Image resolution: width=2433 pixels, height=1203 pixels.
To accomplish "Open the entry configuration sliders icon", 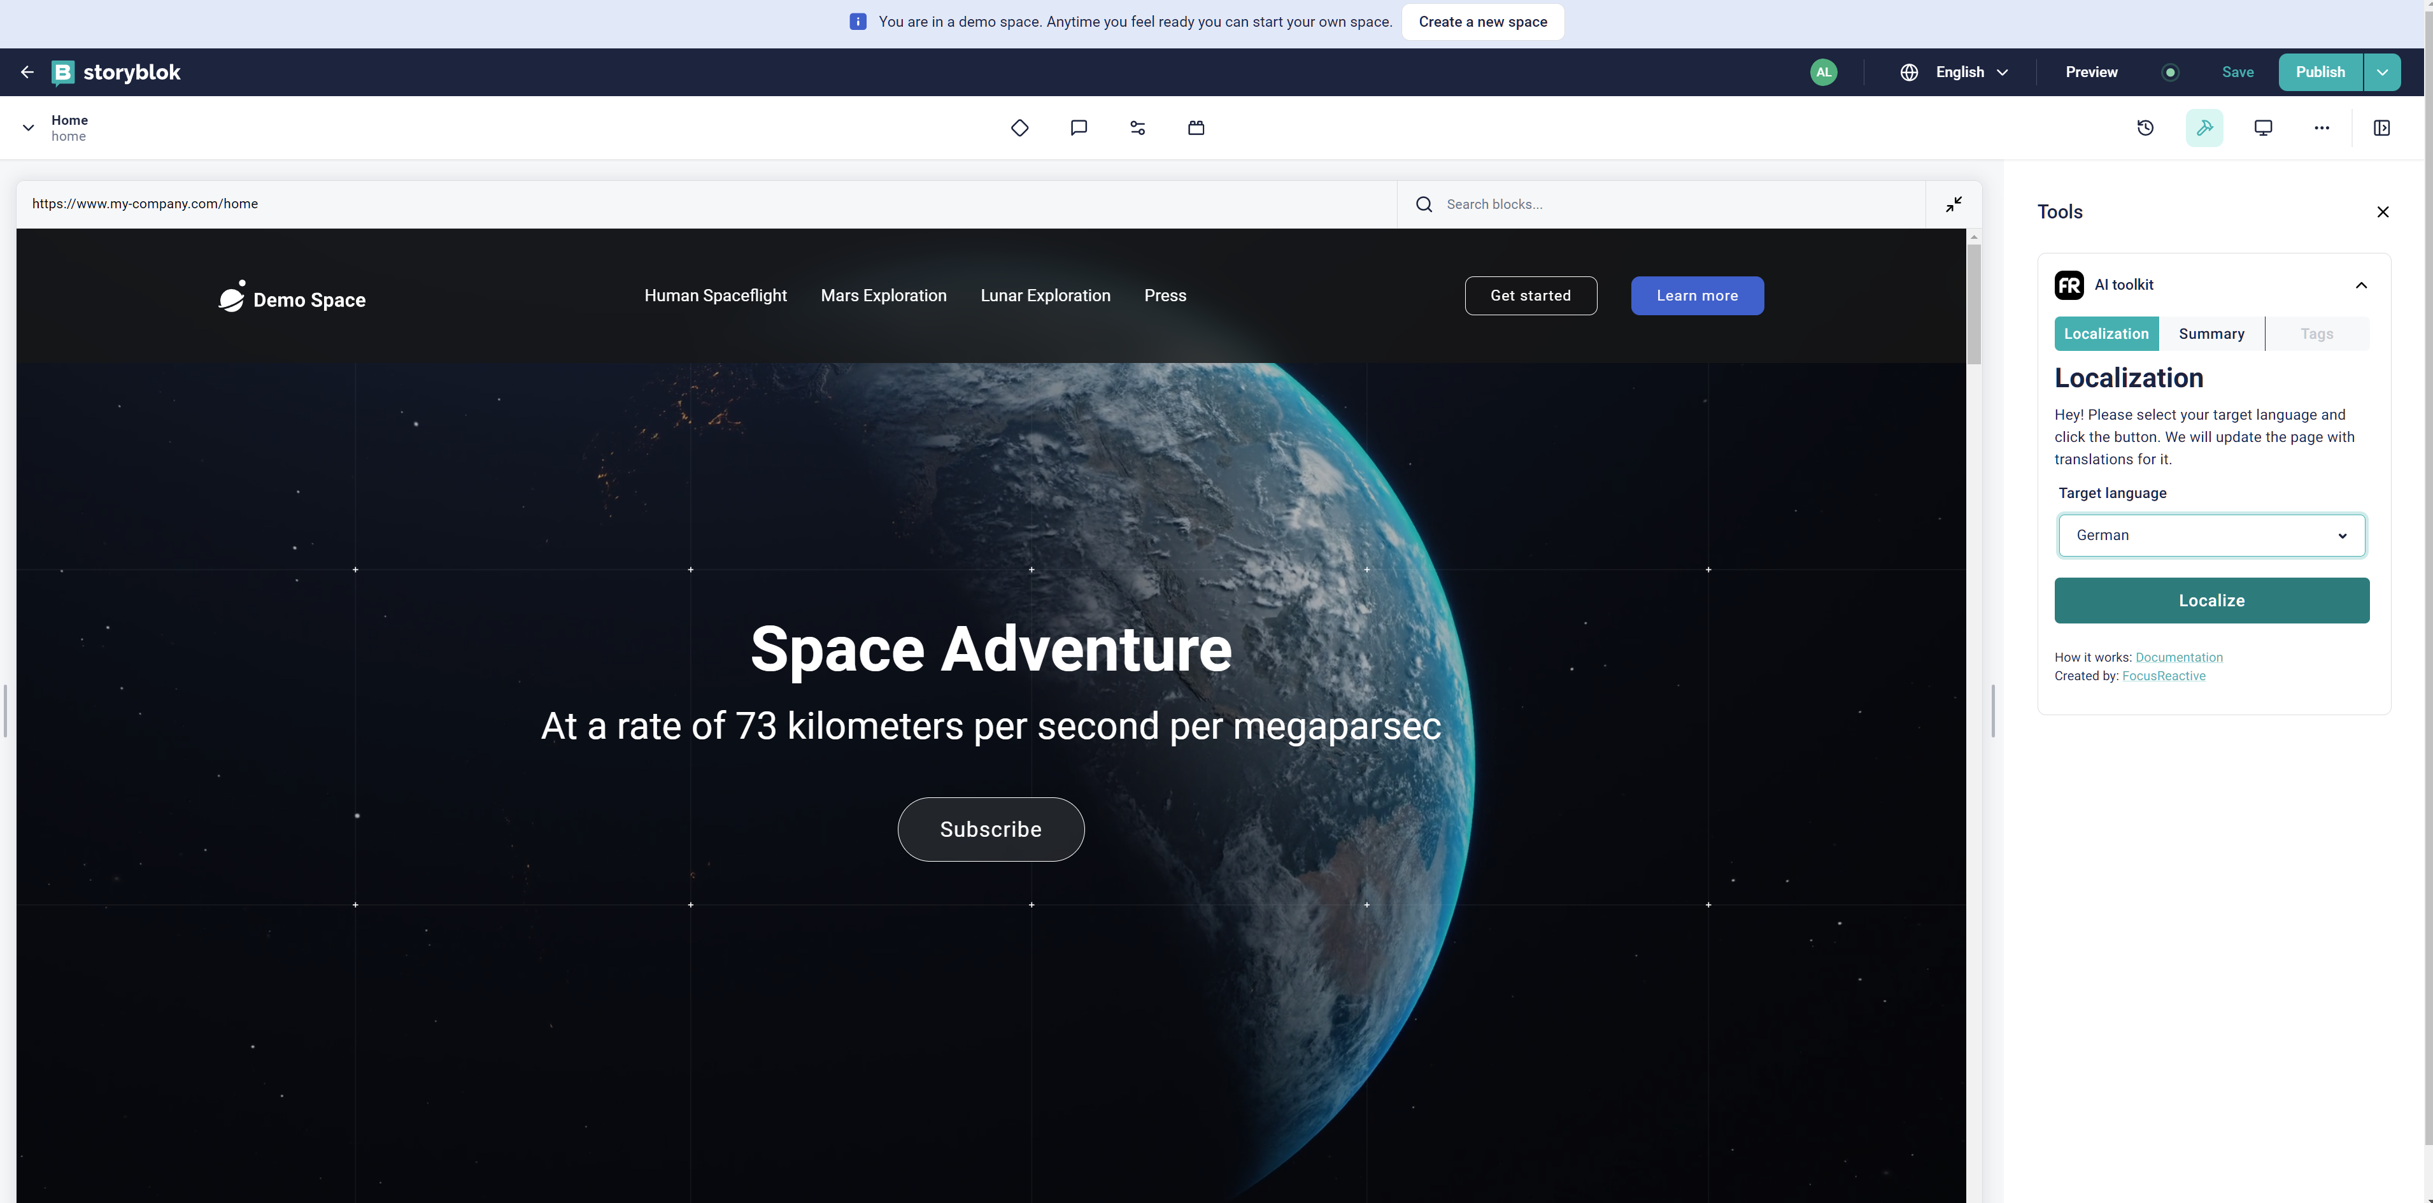I will [x=1137, y=127].
